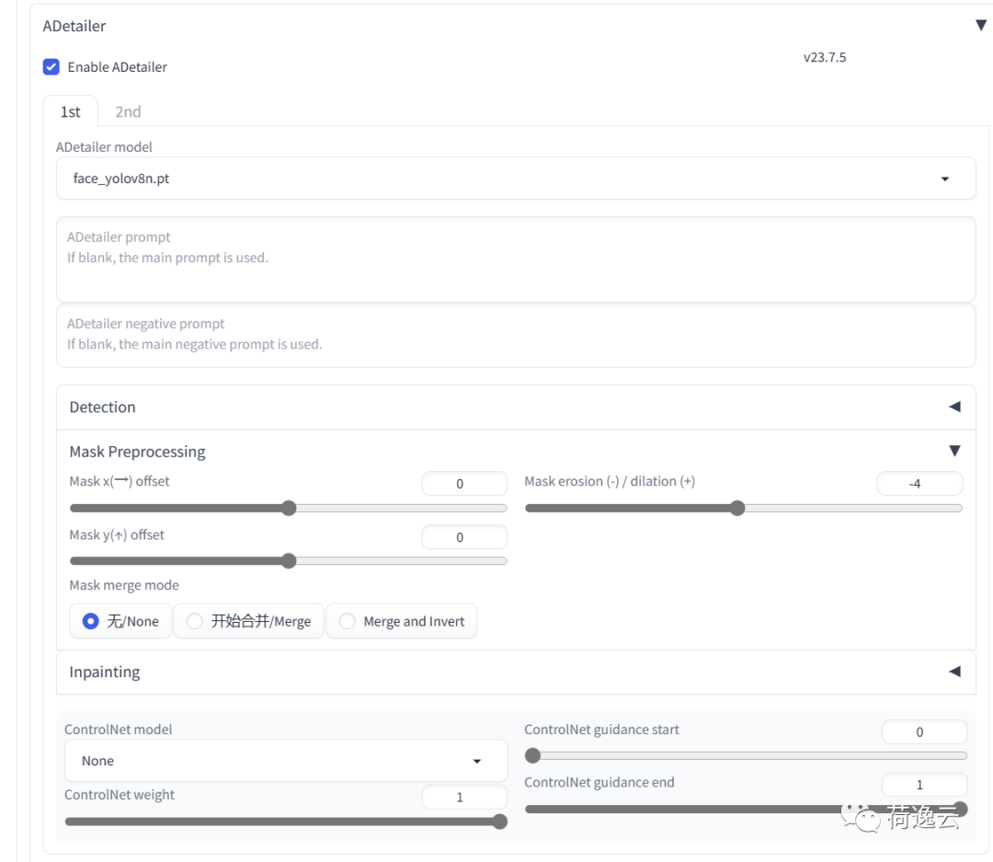This screenshot has height=862, width=993.
Task: Click the Mask x offset slider handle
Action: [x=289, y=508]
